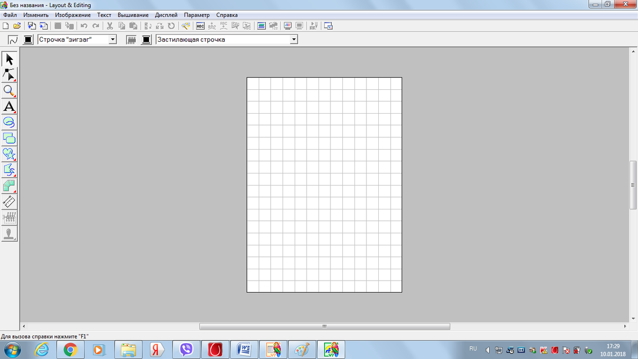Click inside the design page grid
This screenshot has height=359, width=638.
tap(324, 185)
